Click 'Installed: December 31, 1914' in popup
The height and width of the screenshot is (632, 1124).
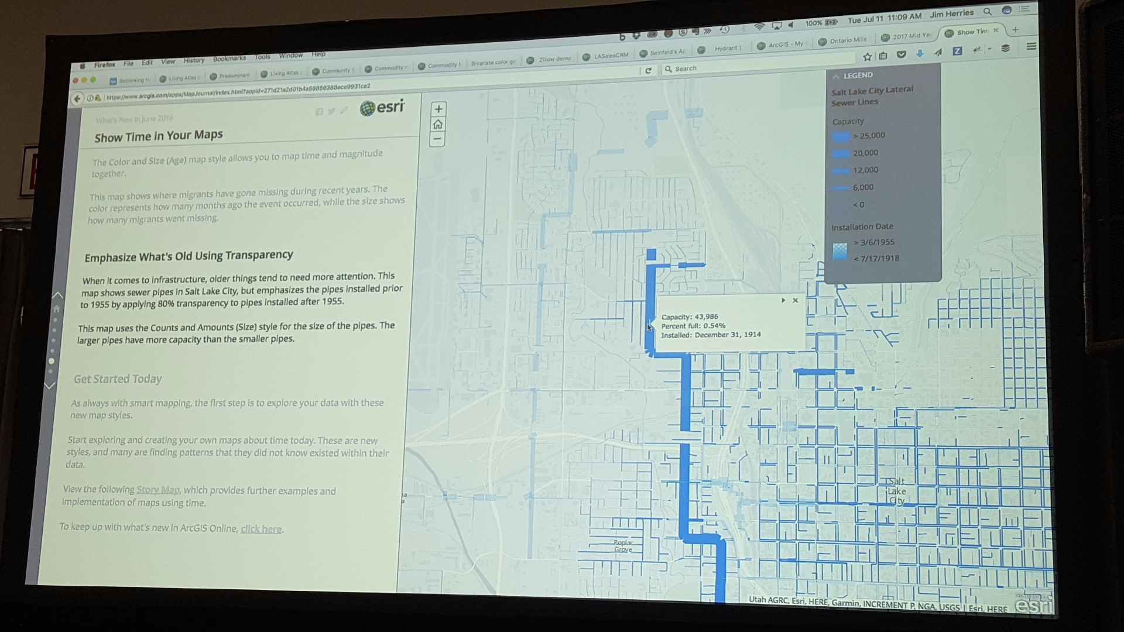tap(711, 335)
